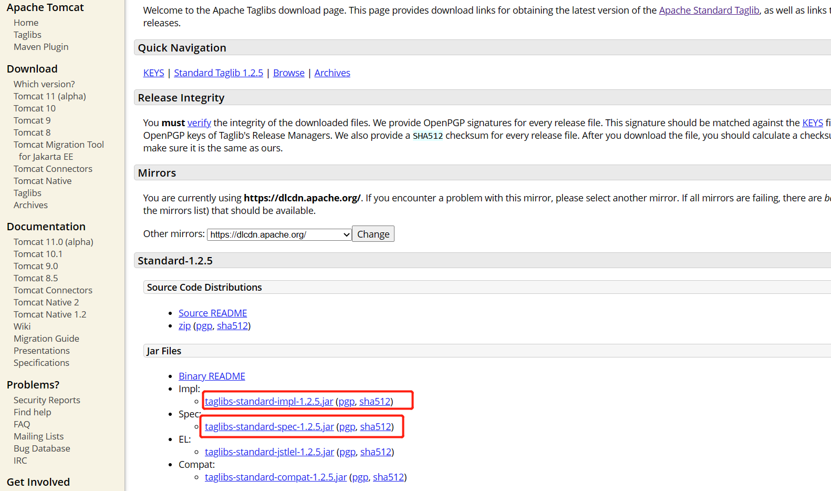The height and width of the screenshot is (491, 831).
Task: Open Tomcat 8.5 documentation
Action: point(36,278)
